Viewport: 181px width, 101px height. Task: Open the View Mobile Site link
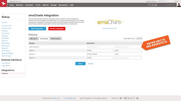(x=70, y=98)
